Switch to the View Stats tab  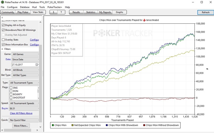[38, 12]
